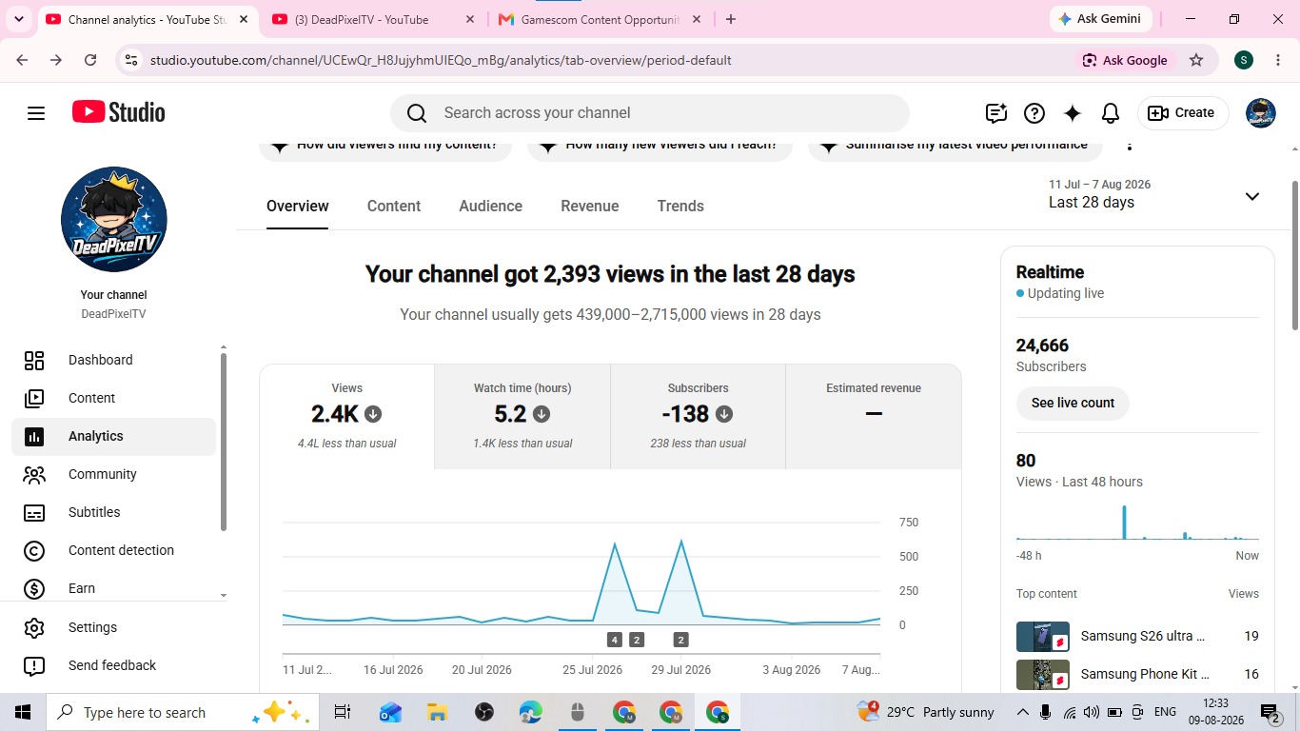Open the more options menu beside suggestion chips
Screen dimensions: 1300x731
[x=1130, y=146]
